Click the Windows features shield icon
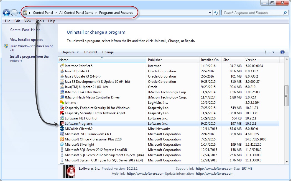 pos(6,46)
